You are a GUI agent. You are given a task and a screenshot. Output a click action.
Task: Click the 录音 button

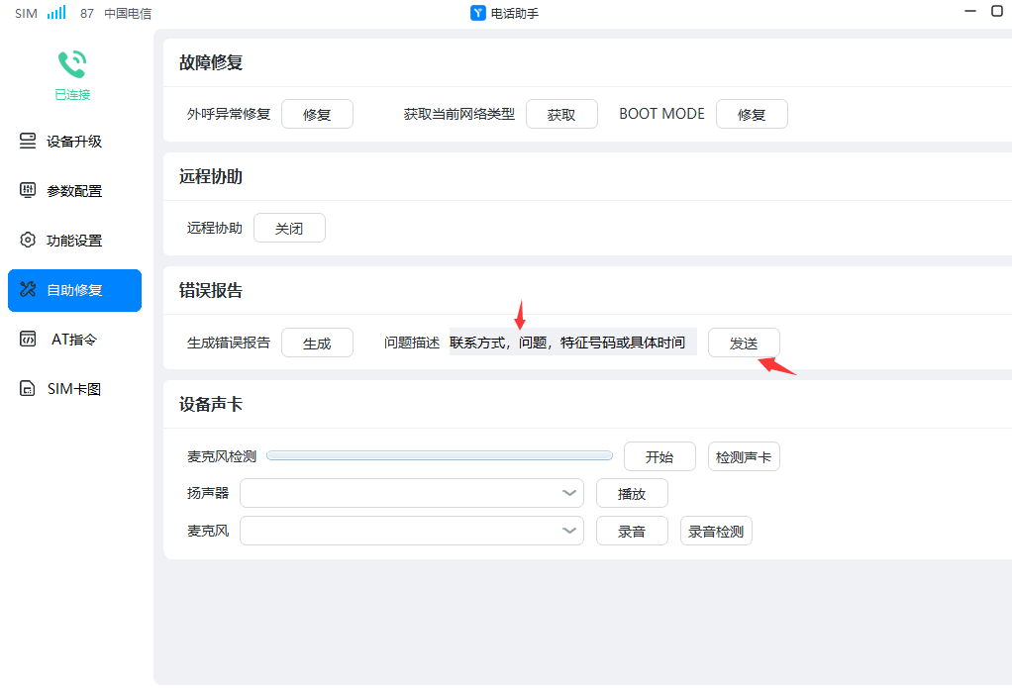(x=632, y=531)
